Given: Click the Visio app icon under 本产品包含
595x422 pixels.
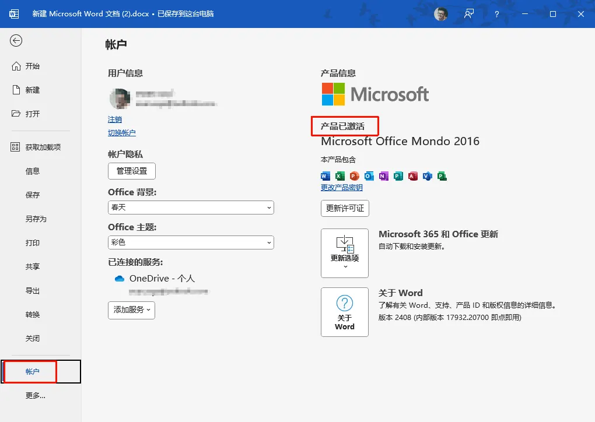Looking at the screenshot, I should (427, 176).
